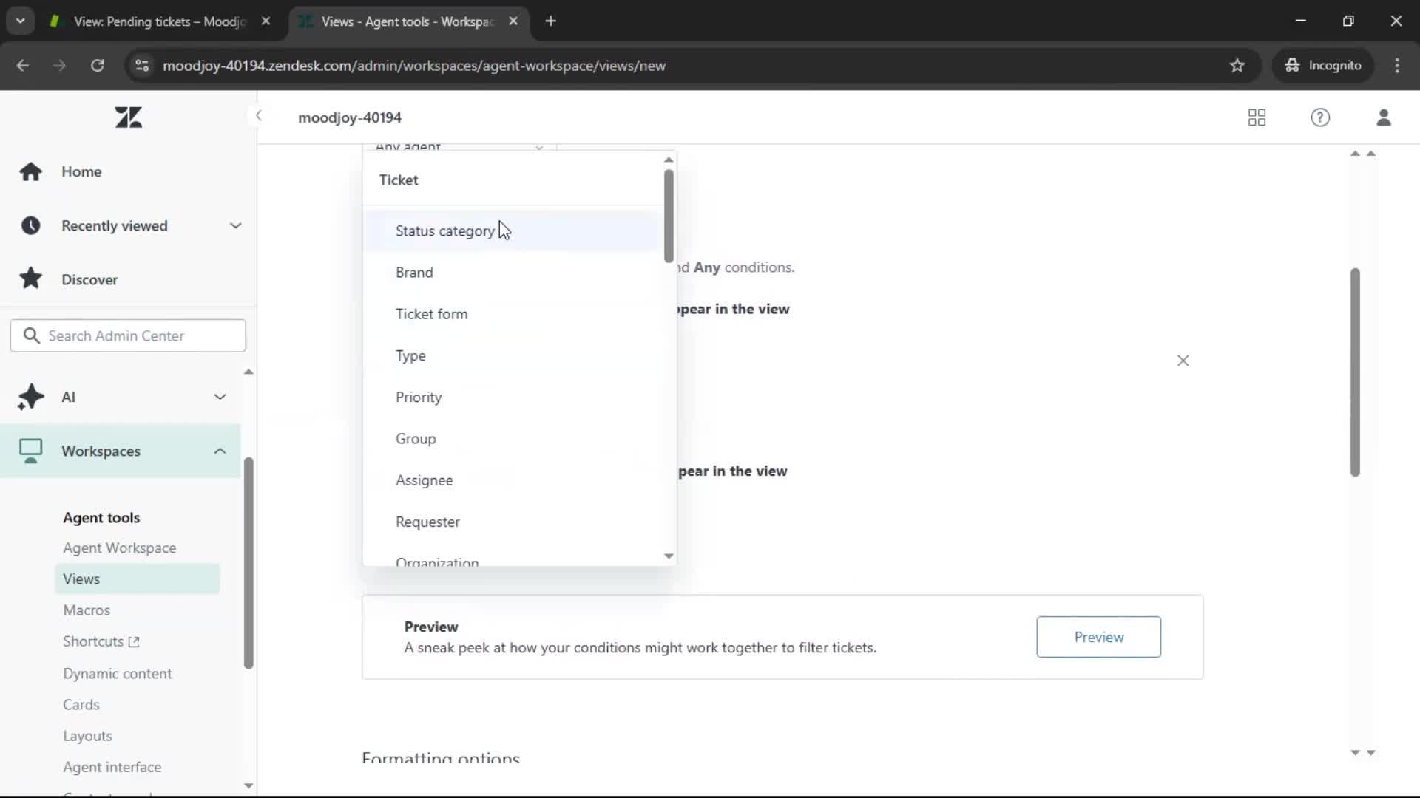Image resolution: width=1420 pixels, height=798 pixels.
Task: Click the search magnifier icon in Admin Center
Action: point(31,335)
